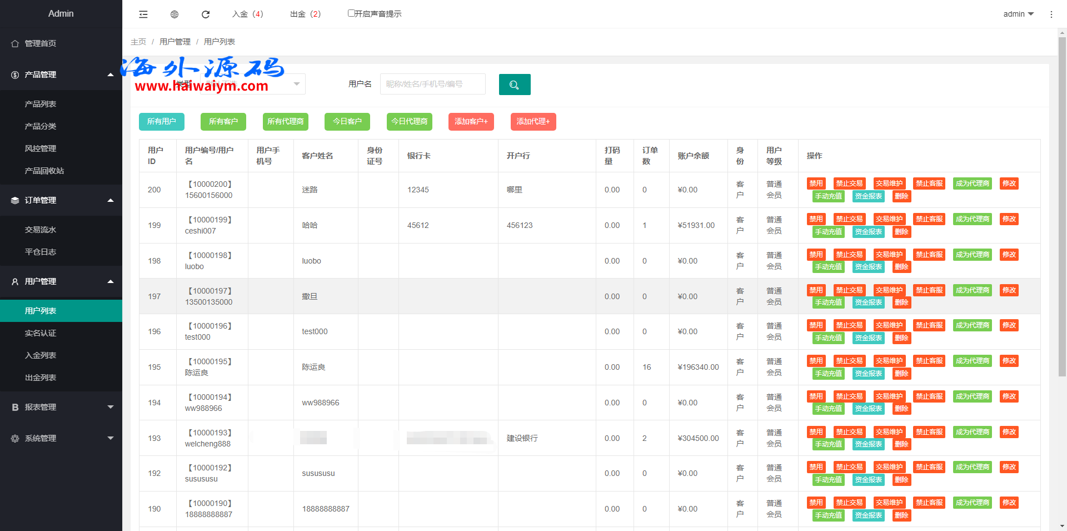Open the globe website icon
This screenshot has height=531, width=1067.
[x=174, y=14]
